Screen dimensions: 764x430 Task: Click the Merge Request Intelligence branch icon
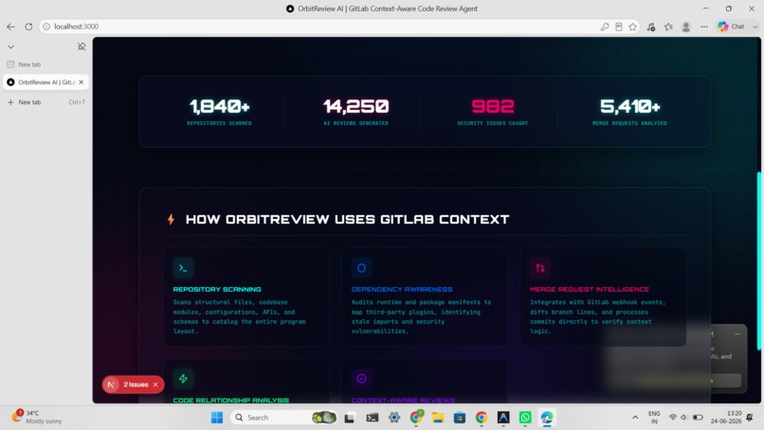pyautogui.click(x=540, y=268)
